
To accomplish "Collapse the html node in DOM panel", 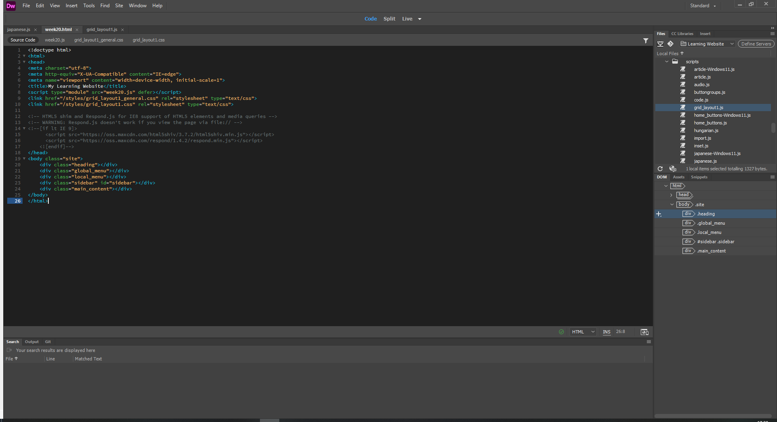I will click(x=666, y=186).
